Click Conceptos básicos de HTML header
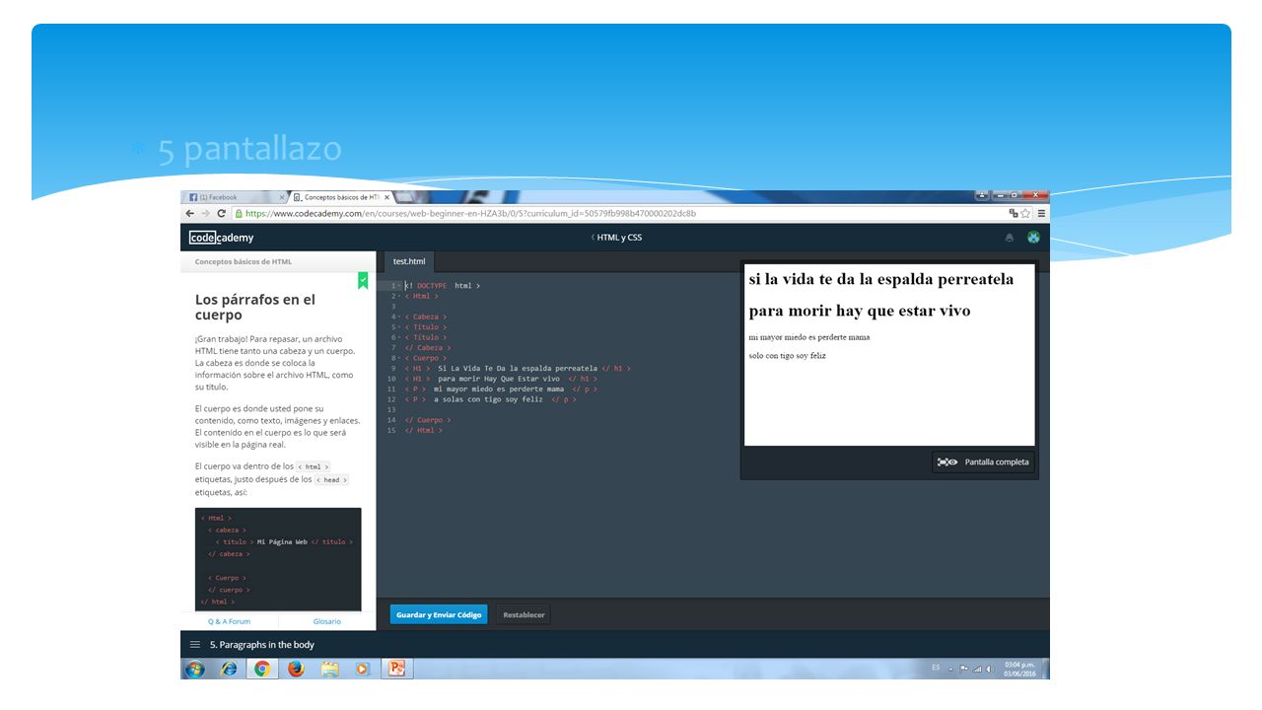Viewport: 1262px width, 710px height. pos(244,261)
